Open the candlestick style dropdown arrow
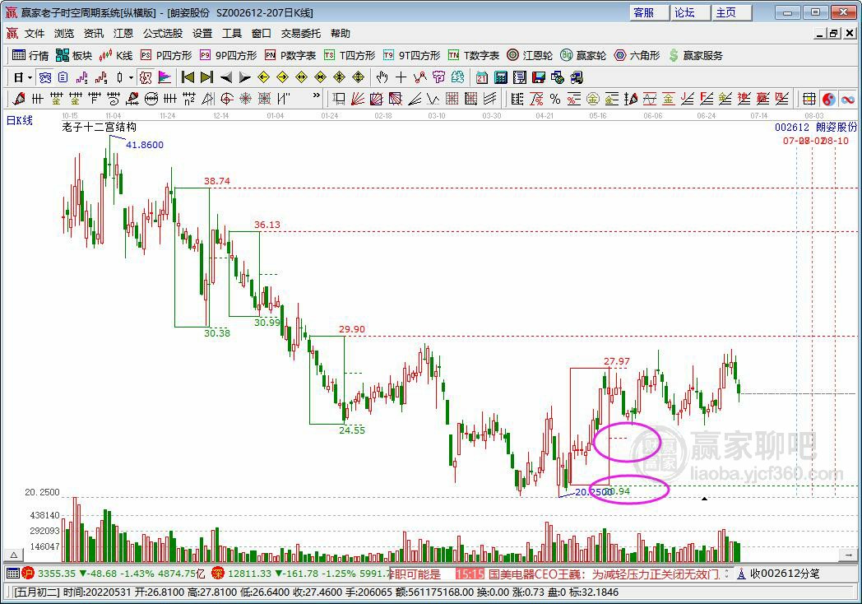The height and width of the screenshot is (604, 862). 131,77
